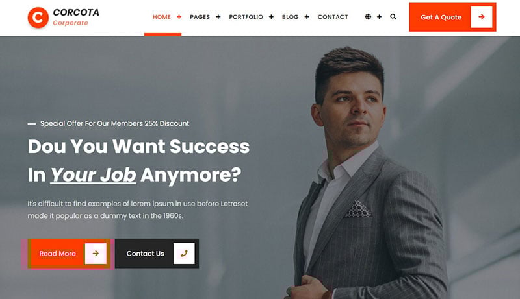Click the Read More button label

tap(58, 254)
